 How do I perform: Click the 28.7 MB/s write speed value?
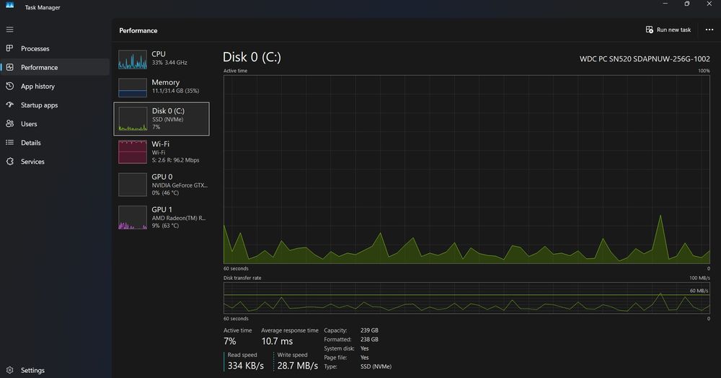click(298, 366)
